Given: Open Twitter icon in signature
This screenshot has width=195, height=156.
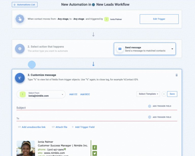Looking at the screenshot, I should coord(94,153).
